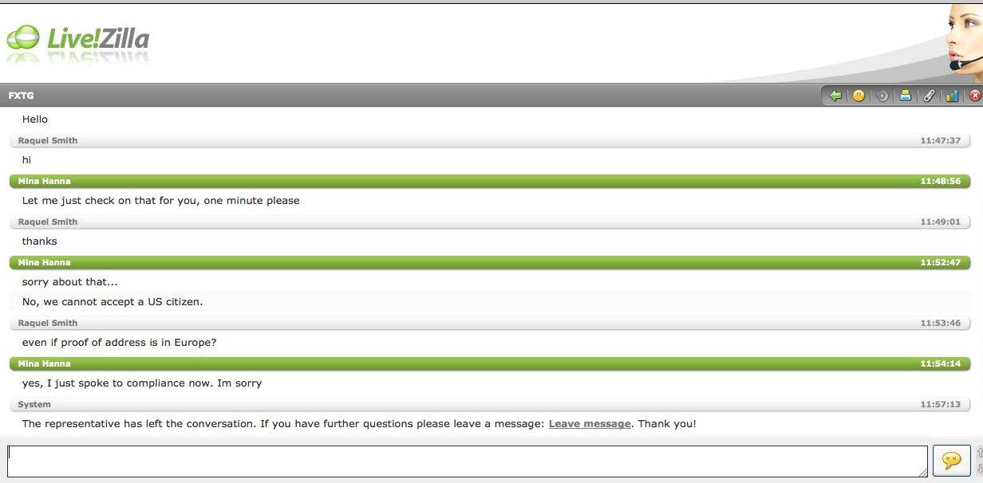The image size is (983, 483).
Task: Toggle the chat sound speaker icon
Action: click(x=882, y=96)
